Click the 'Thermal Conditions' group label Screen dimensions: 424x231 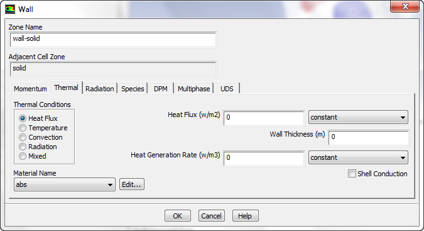42,104
